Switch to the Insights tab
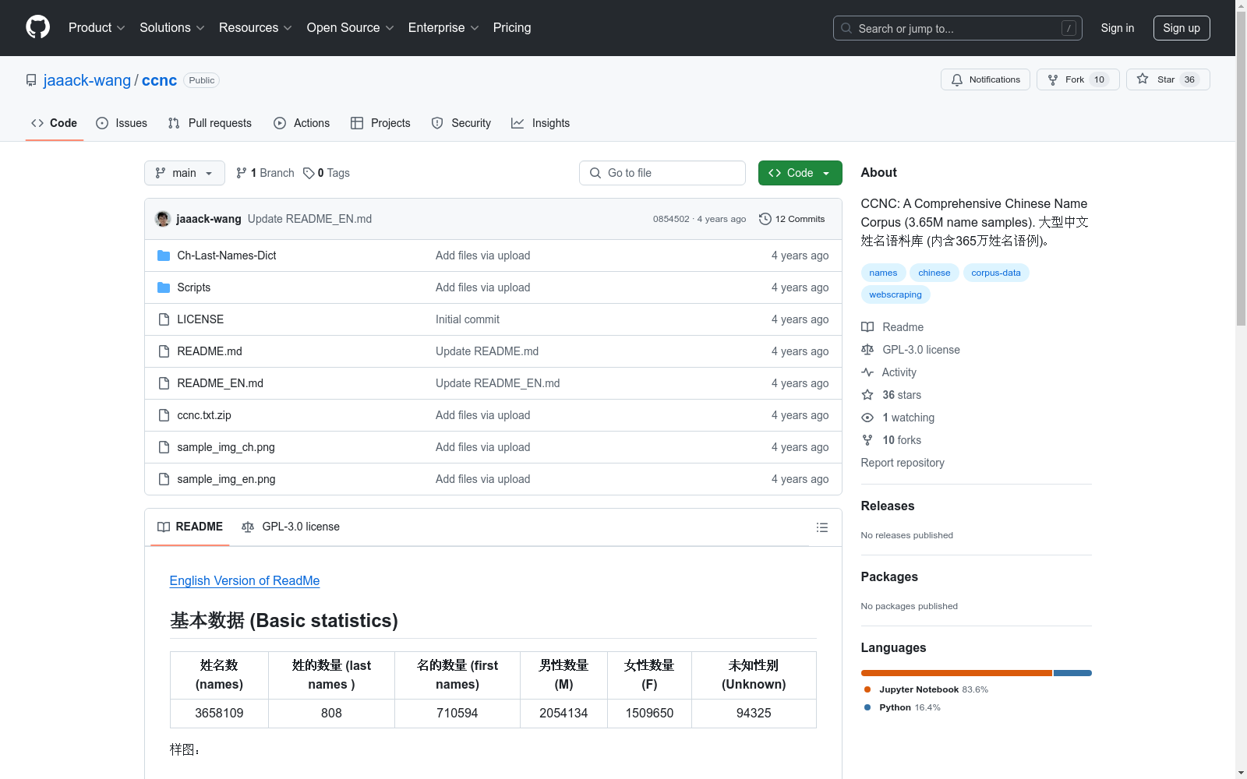The width and height of the screenshot is (1247, 779). (x=540, y=123)
